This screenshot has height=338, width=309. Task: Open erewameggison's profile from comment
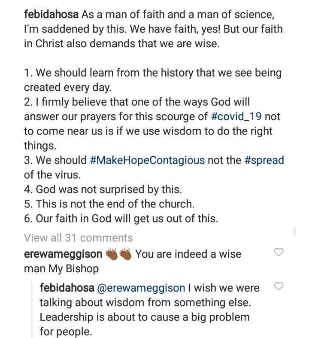(x=63, y=254)
